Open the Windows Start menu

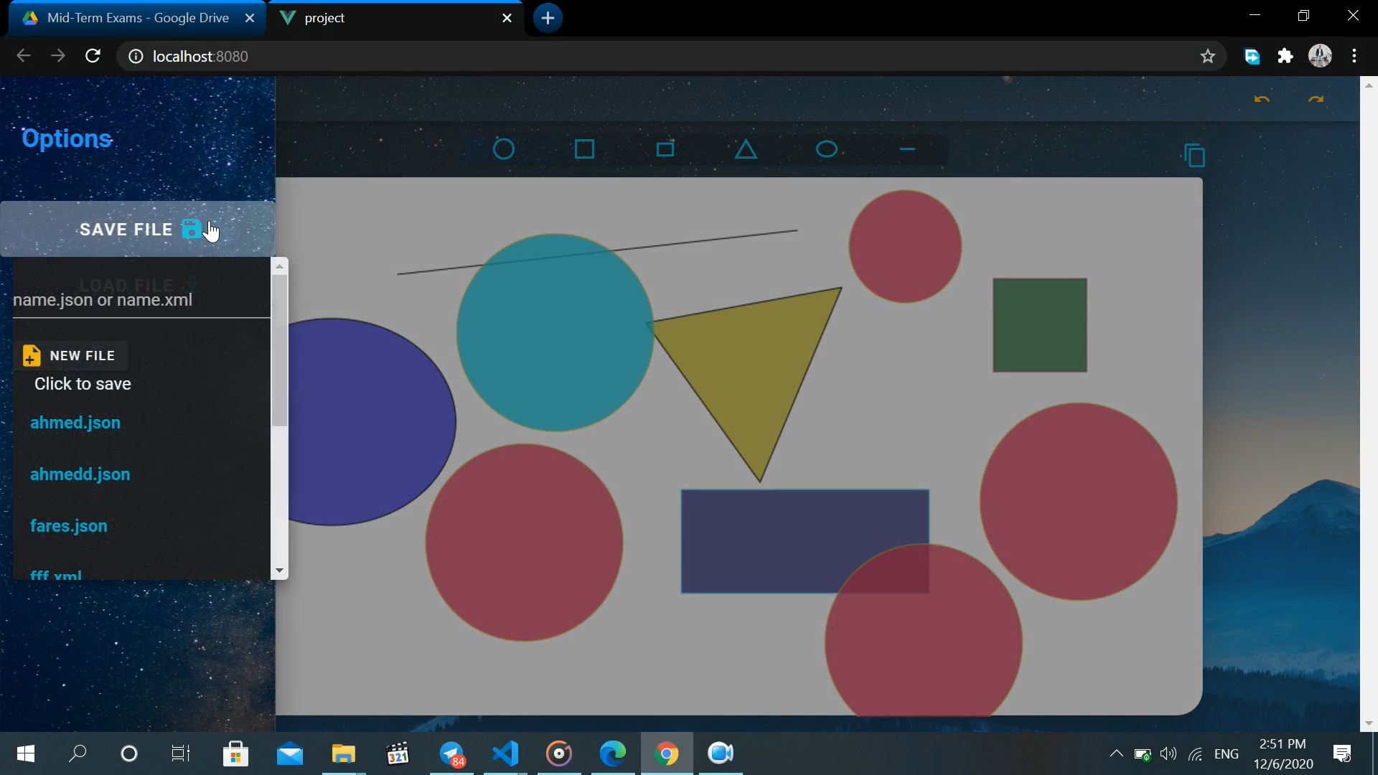[x=26, y=753]
